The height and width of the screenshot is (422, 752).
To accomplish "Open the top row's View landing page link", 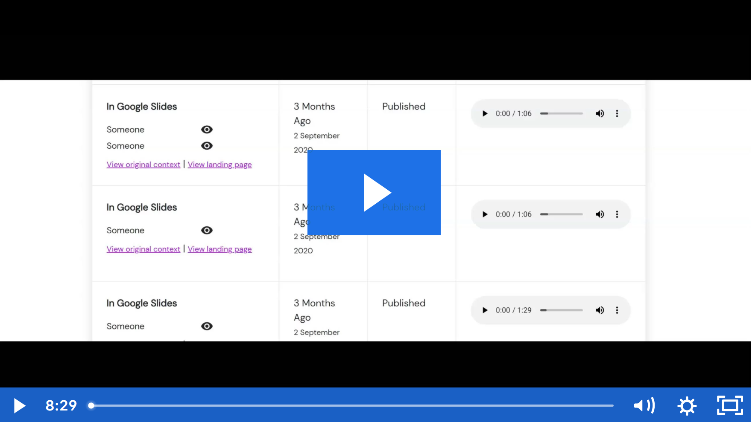I will click(x=220, y=165).
